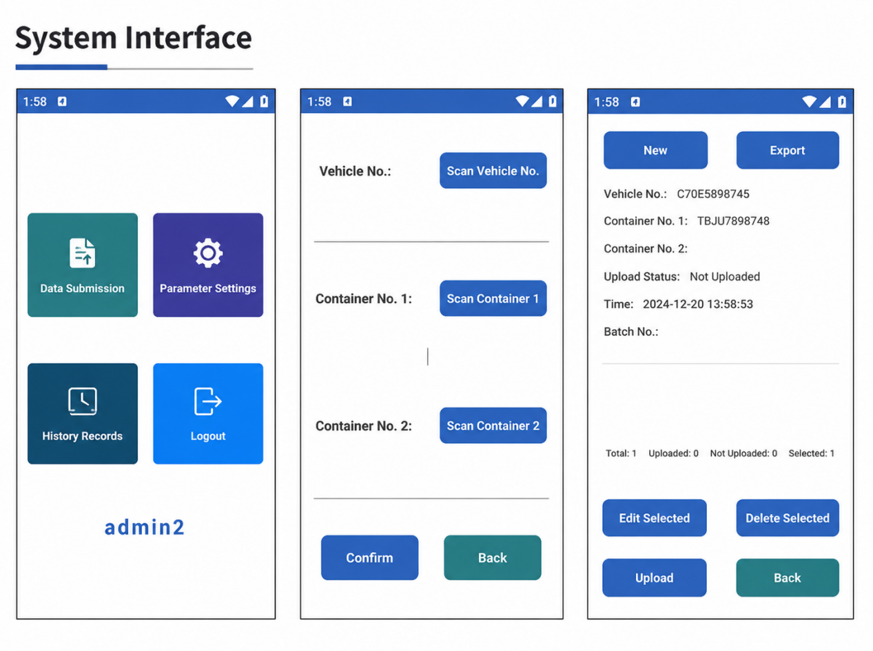Image resolution: width=873 pixels, height=651 pixels.
Task: Open the Parameter Settings gear icon
Action: 207,253
